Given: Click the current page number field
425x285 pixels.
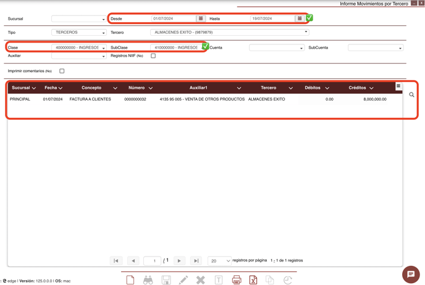Looking at the screenshot, I should [152, 261].
